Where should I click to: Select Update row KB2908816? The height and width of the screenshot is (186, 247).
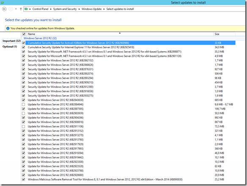129,122
